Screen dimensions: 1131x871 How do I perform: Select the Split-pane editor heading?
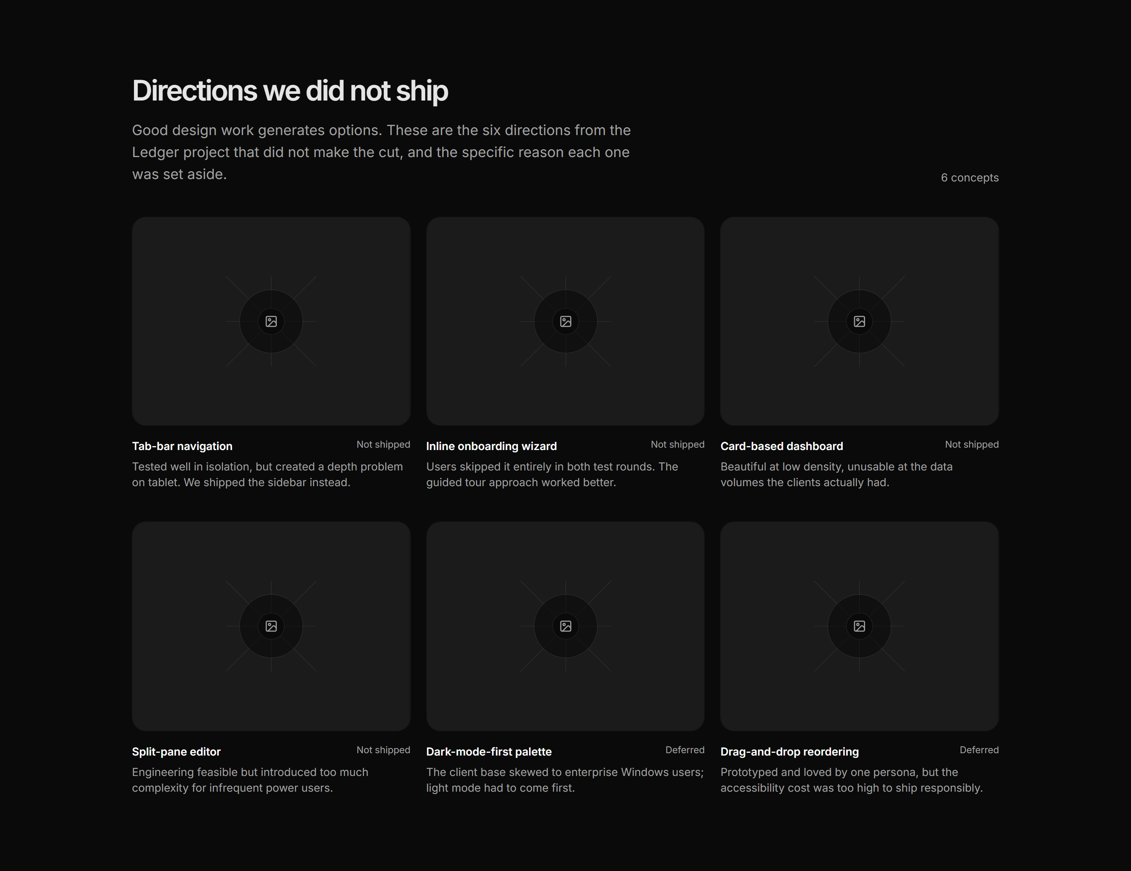tap(176, 751)
